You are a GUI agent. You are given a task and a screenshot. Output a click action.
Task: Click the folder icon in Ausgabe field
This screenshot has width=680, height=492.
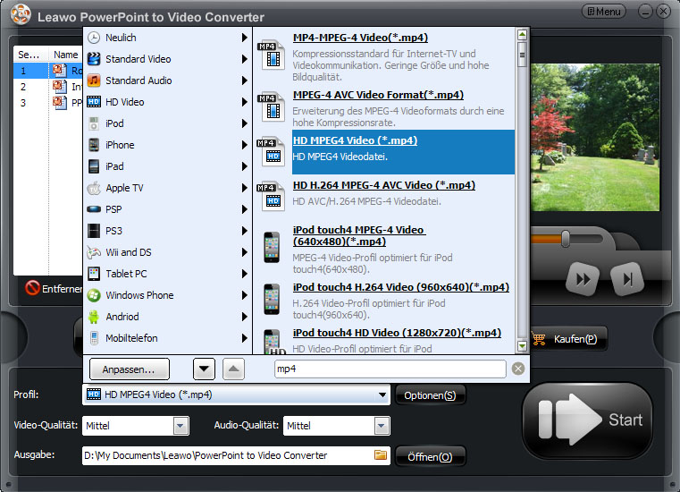[x=381, y=454]
